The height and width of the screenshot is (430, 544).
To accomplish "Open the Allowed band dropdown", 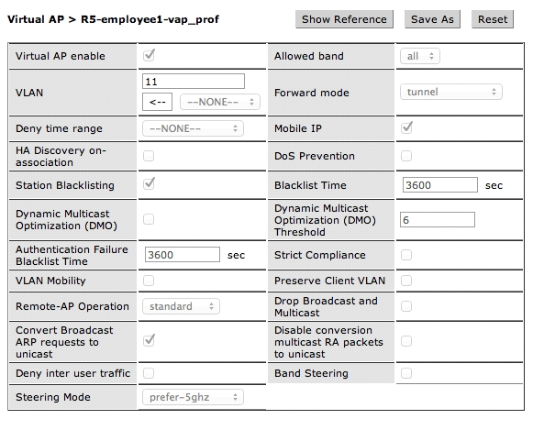I will [420, 56].
